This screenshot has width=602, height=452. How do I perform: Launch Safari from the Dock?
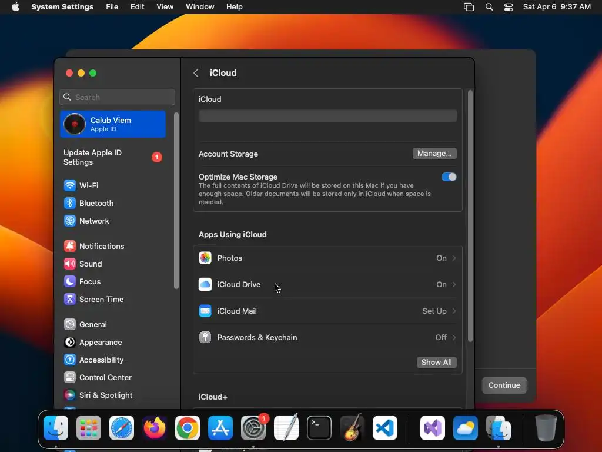122,428
